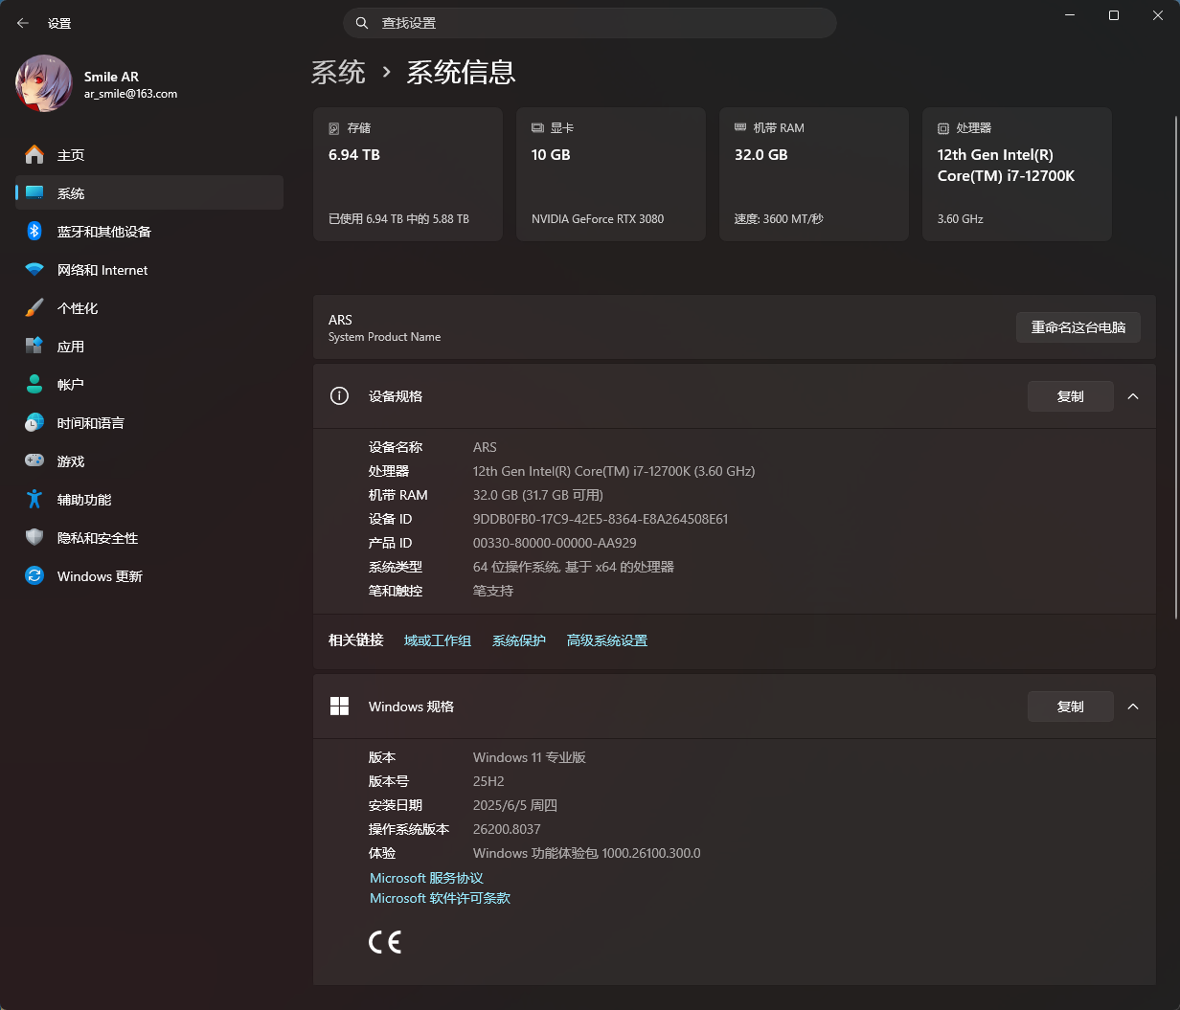Viewport: 1180px width, 1010px height.
Task: Collapse the 设备规格 section chevron
Action: 1133,396
